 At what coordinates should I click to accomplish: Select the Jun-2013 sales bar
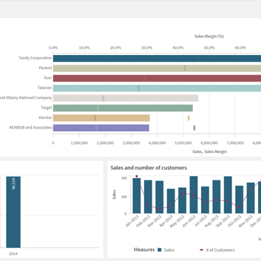tap(193, 195)
